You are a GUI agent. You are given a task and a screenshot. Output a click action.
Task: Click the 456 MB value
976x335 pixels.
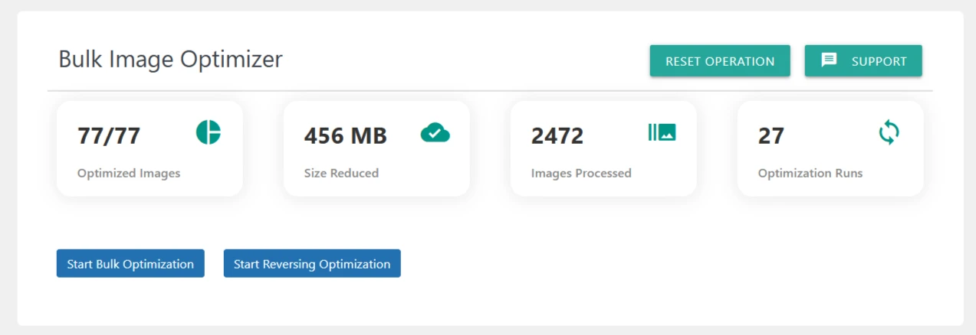point(346,136)
